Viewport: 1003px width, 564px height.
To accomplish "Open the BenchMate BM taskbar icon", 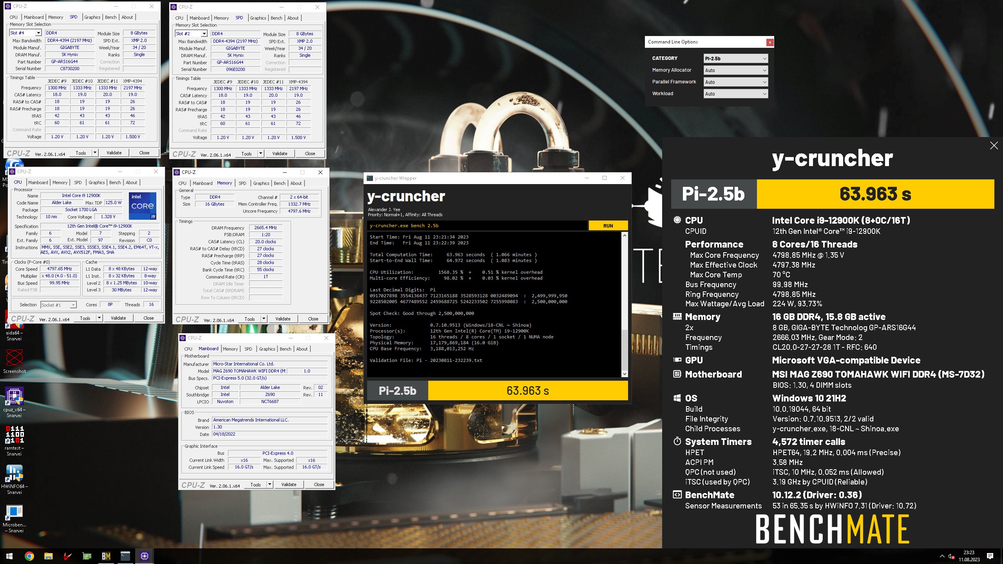I will pyautogui.click(x=106, y=556).
